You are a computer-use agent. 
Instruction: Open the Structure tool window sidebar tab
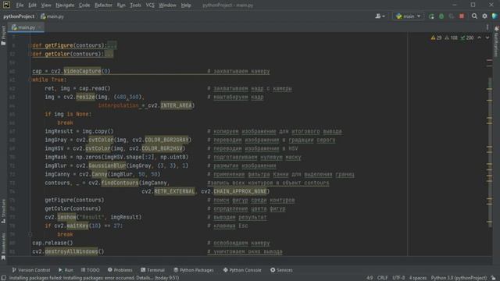[3, 211]
